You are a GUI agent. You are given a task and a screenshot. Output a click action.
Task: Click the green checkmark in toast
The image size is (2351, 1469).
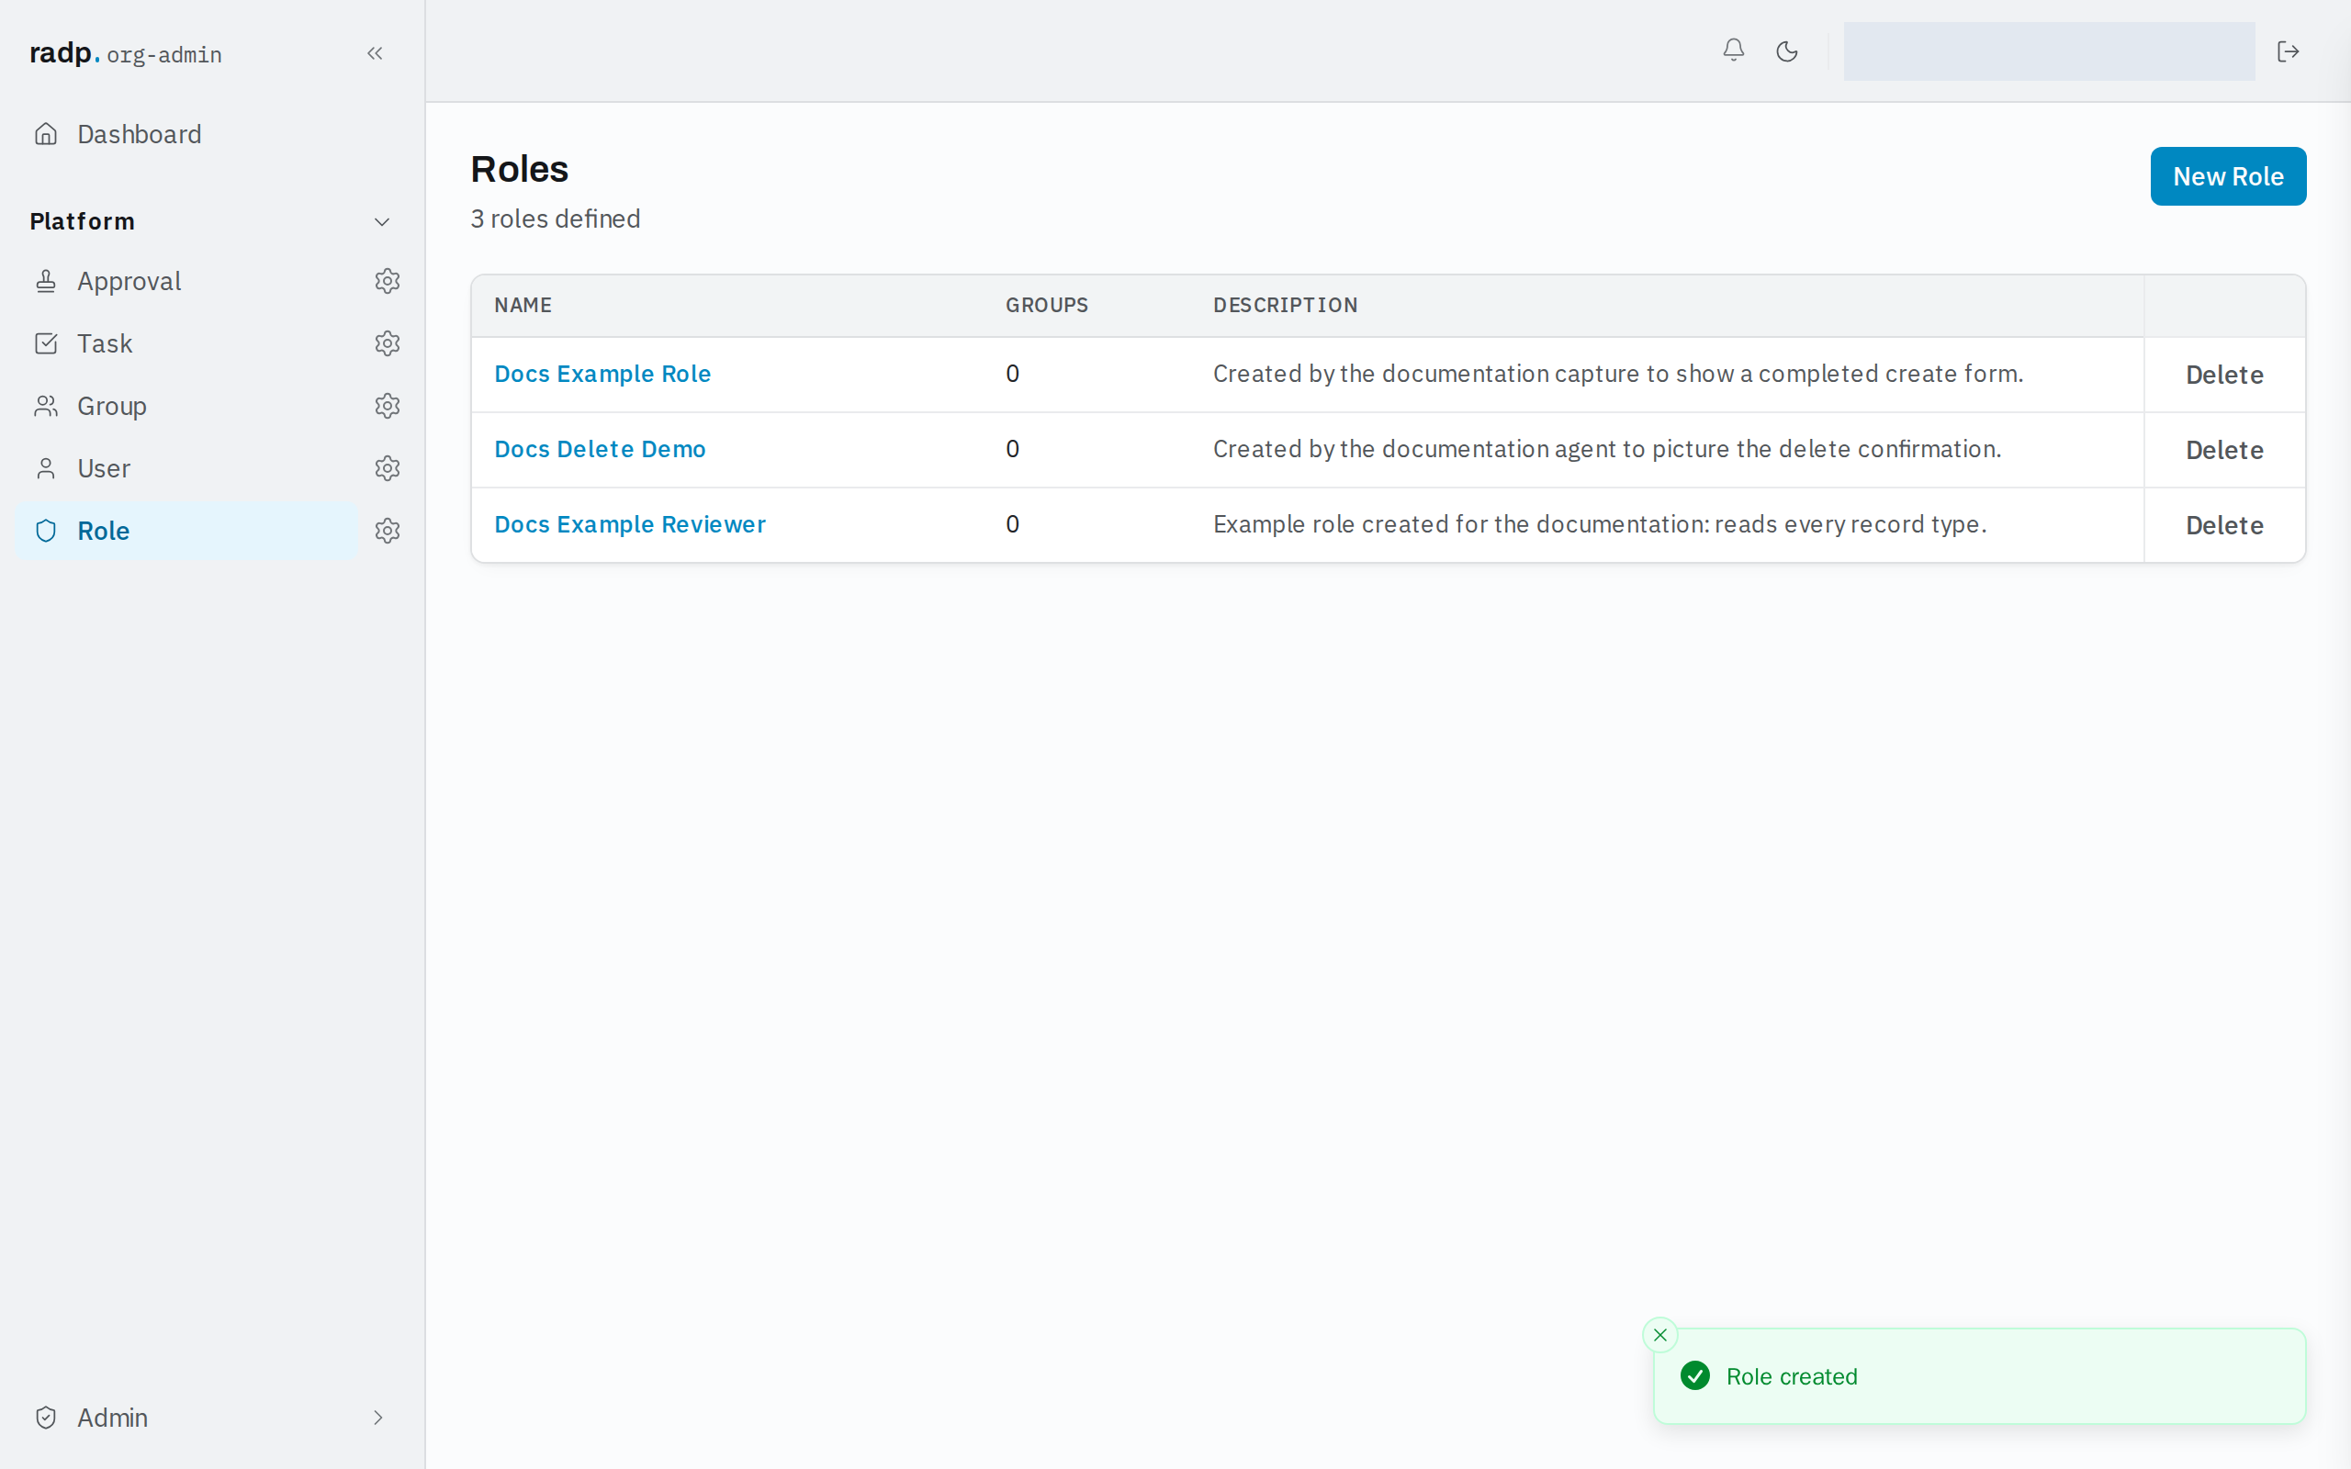click(x=1695, y=1375)
